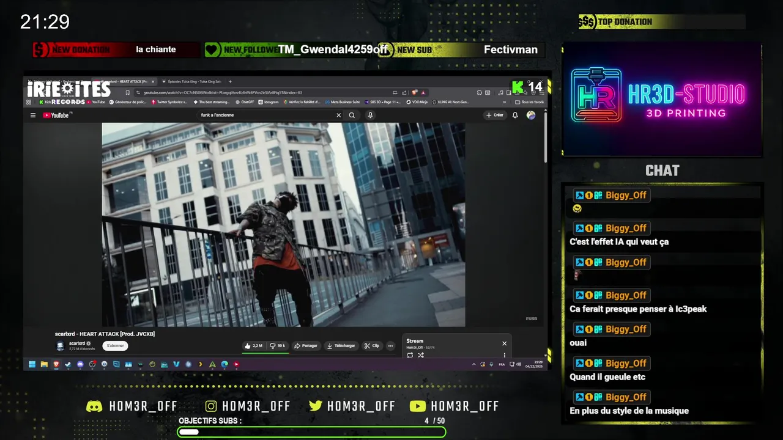Open the YouTube bookmark

(95, 102)
